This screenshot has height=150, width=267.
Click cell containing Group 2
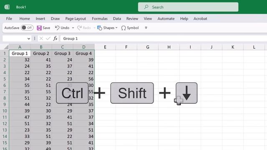[x=41, y=53]
